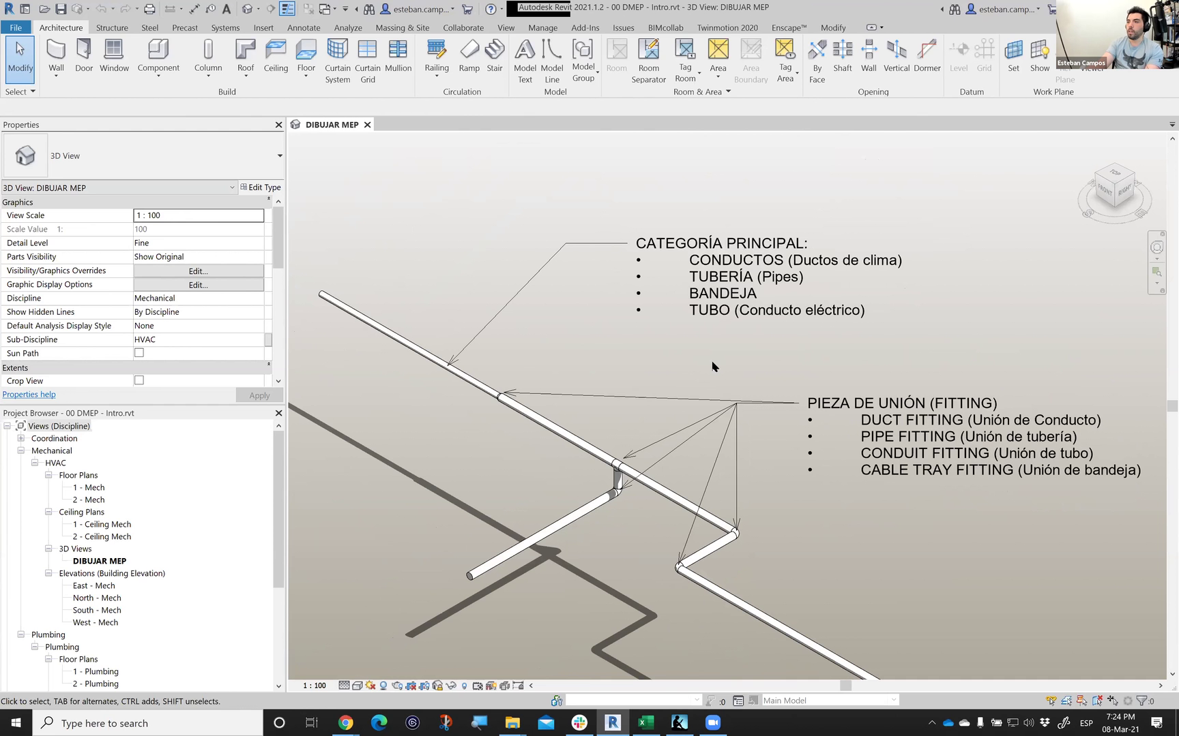The height and width of the screenshot is (736, 1179).
Task: Collapse the Mechanical tree node
Action: click(21, 450)
